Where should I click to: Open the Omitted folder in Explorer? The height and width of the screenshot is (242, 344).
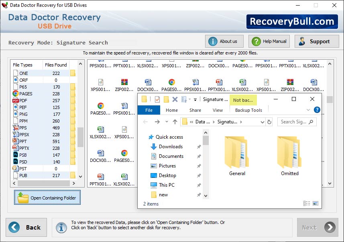[289, 156]
